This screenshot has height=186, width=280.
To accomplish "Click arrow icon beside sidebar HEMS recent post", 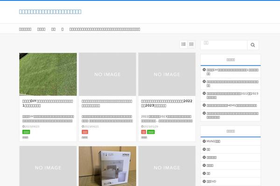I will point(204,105).
